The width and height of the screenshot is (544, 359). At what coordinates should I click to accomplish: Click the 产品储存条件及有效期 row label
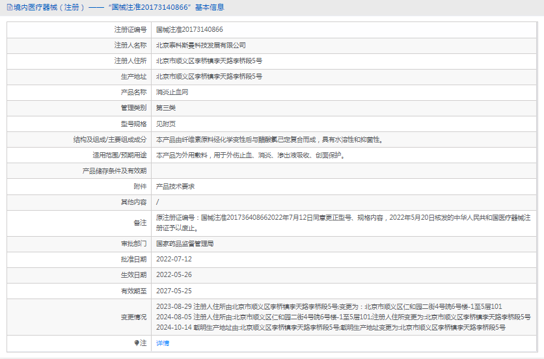[115, 170]
